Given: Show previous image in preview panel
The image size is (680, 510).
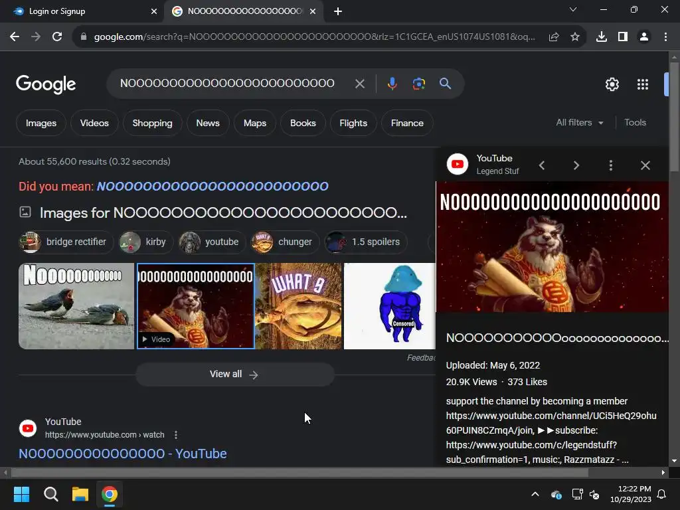Looking at the screenshot, I should coord(542,165).
